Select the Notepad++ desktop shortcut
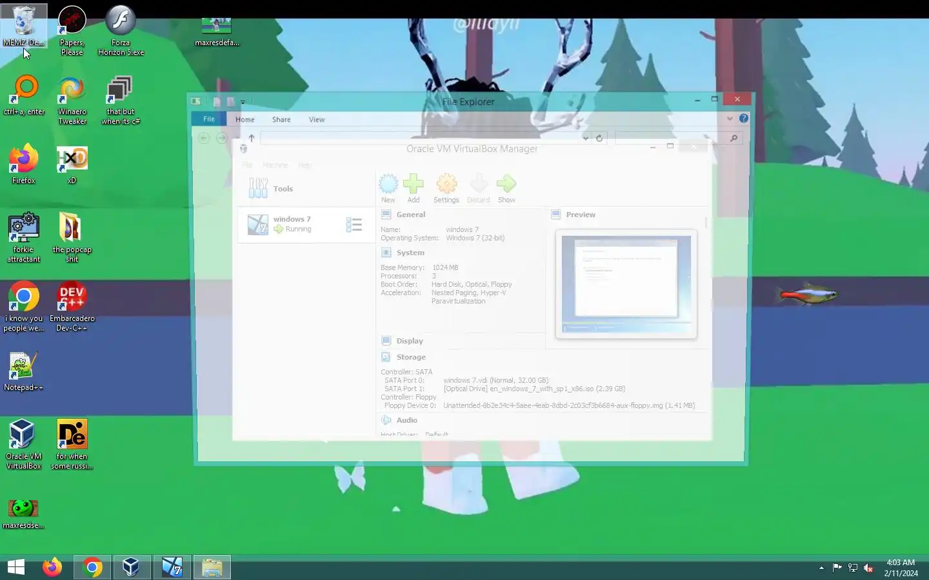Screen dimensions: 929x580 pos(24,371)
